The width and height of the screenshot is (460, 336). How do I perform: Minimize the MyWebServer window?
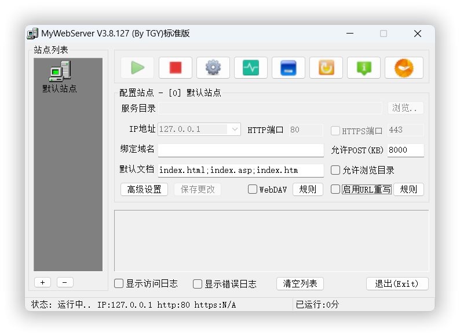(x=350, y=34)
